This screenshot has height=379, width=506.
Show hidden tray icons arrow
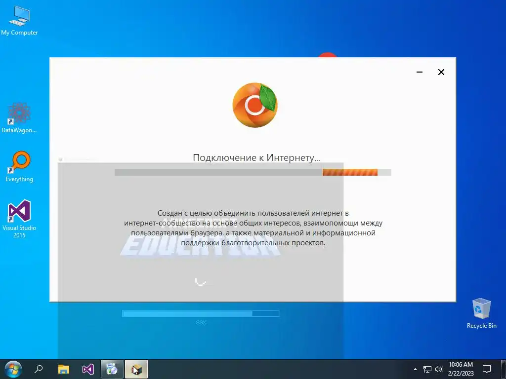415,369
